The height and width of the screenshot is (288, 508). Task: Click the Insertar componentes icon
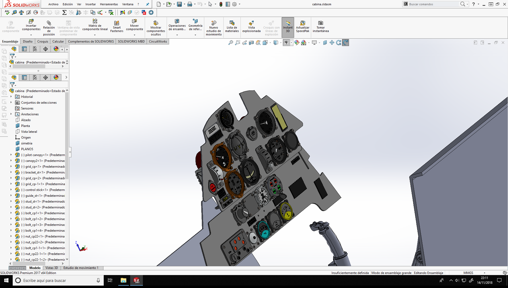click(31, 21)
